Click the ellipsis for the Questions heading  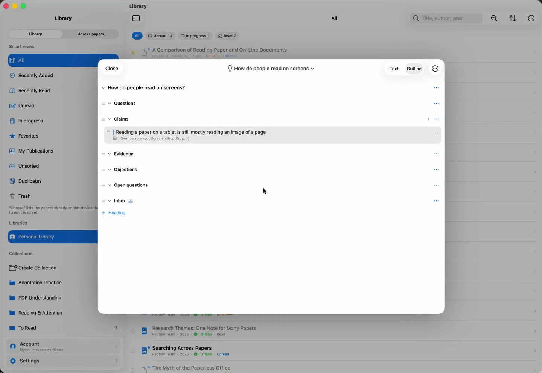436,103
